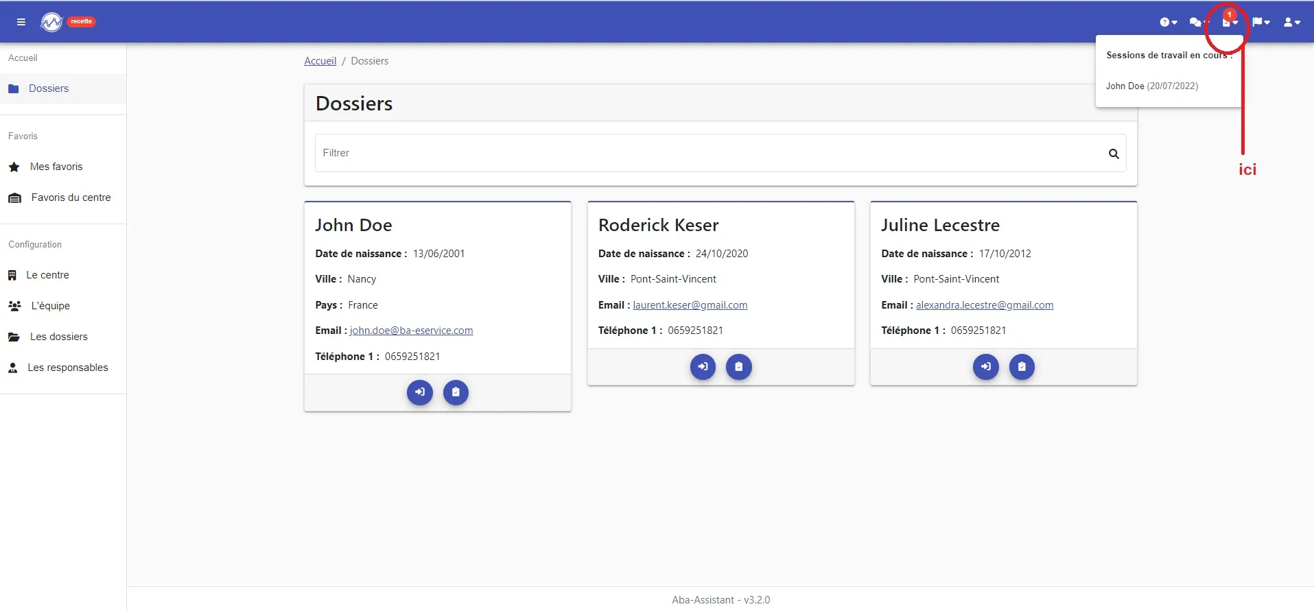Click Roderick Keser's birth date 24/10/2020
This screenshot has height=611, width=1314.
coord(722,254)
